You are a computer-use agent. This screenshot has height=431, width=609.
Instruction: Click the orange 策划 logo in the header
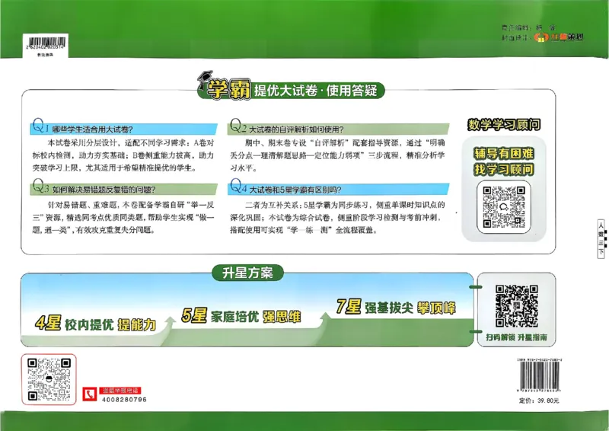coord(559,37)
